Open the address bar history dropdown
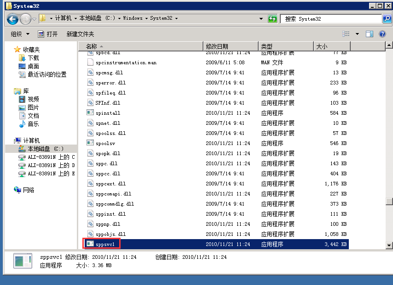This screenshot has width=393, height=285. point(261,19)
